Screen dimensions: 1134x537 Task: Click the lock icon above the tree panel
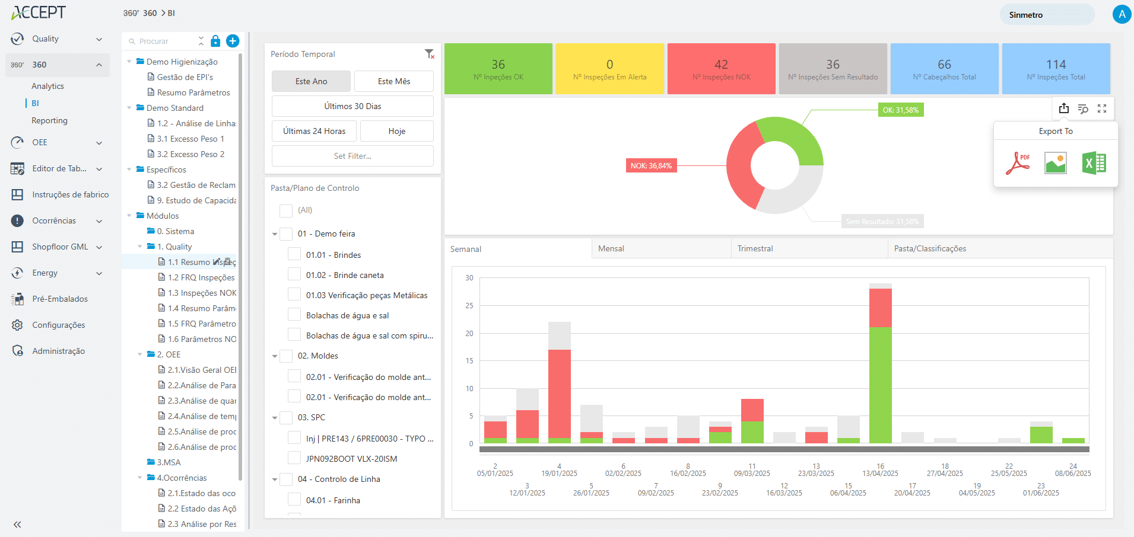click(x=215, y=41)
